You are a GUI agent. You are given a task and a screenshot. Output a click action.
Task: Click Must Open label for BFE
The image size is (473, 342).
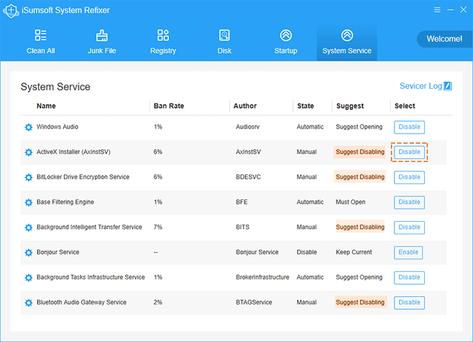point(351,202)
